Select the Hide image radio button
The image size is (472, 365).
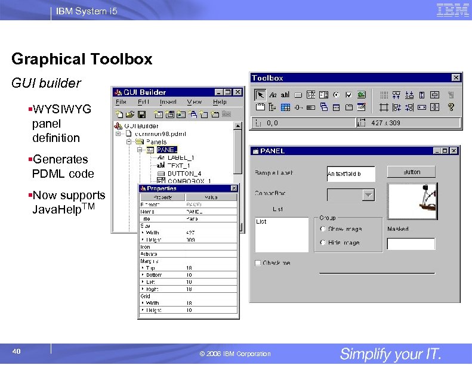point(323,243)
